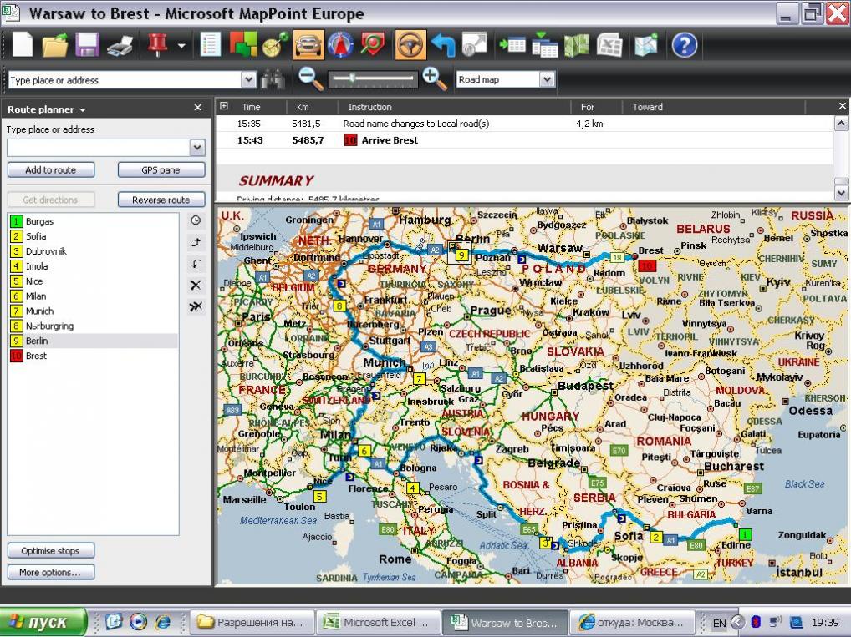Click the GPS pane button
Screen dimensions: 851x637
(161, 169)
